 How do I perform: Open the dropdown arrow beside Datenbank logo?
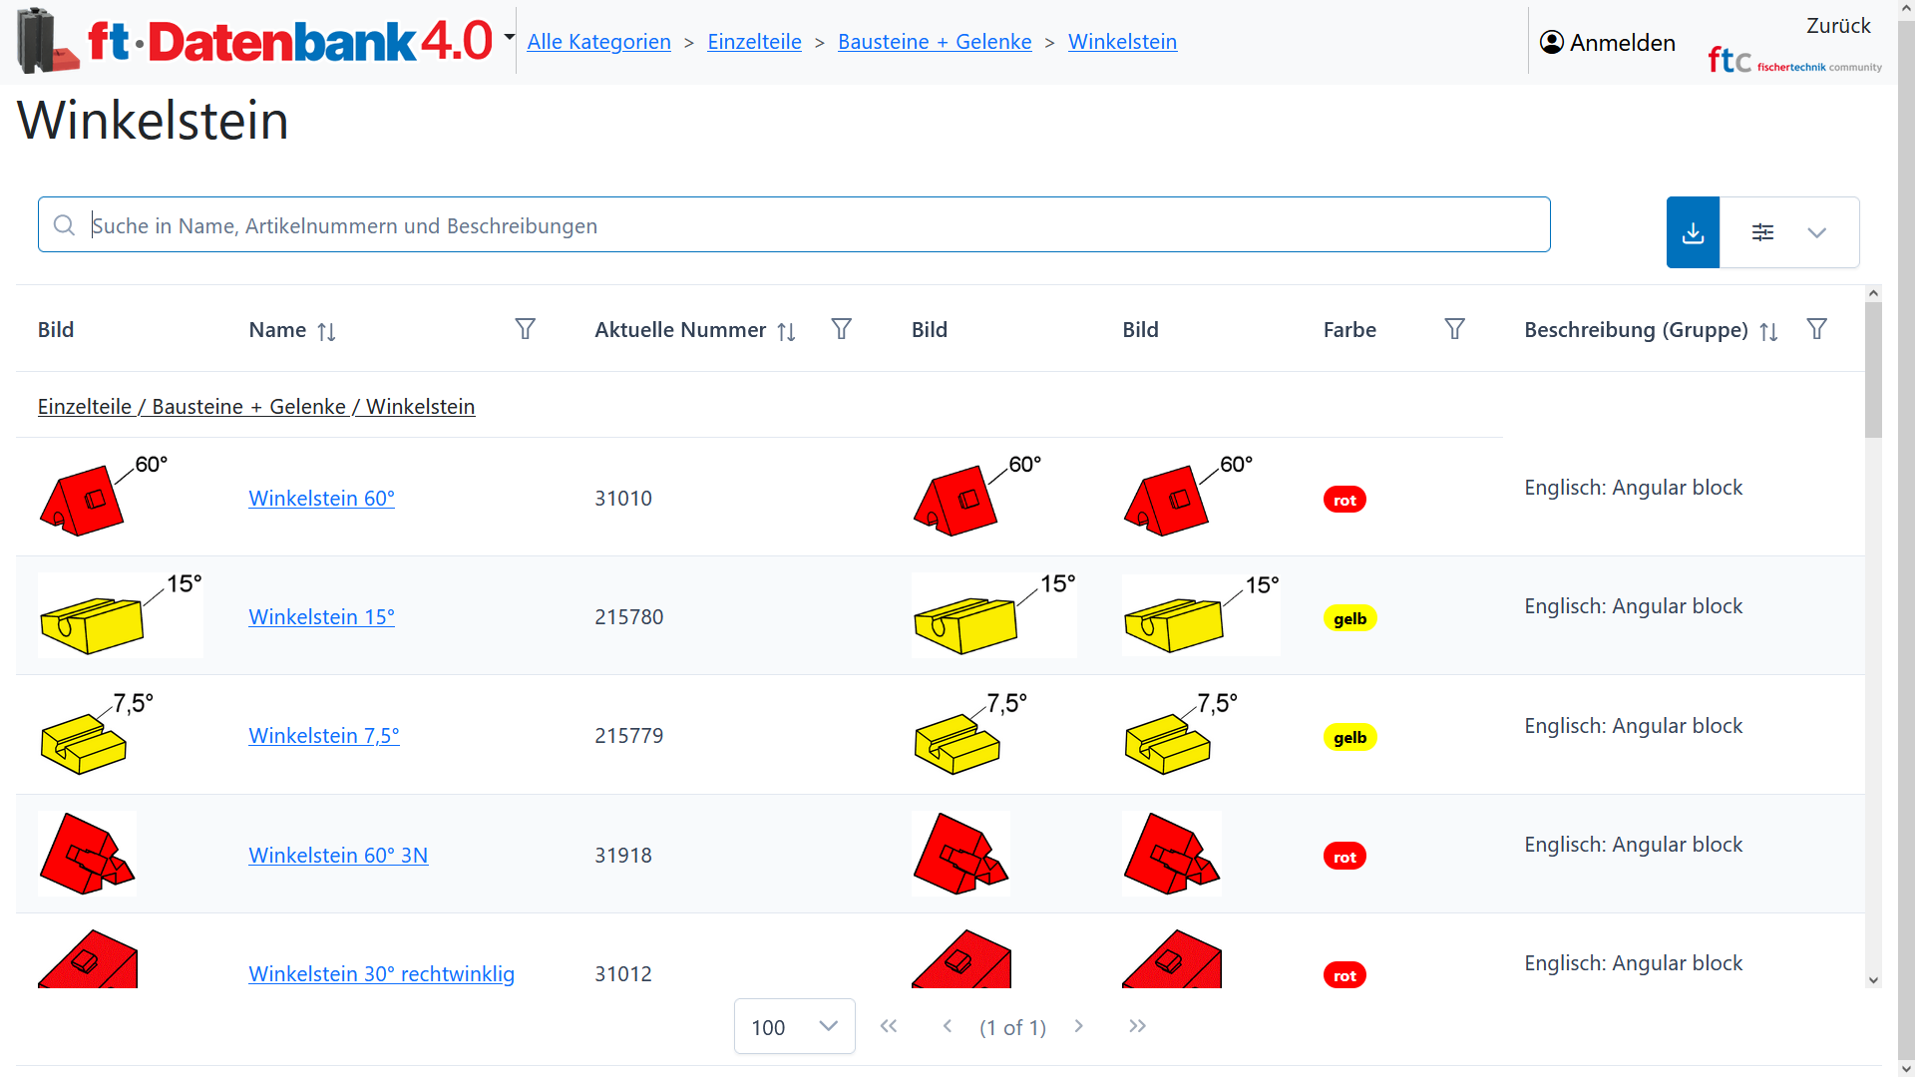click(x=509, y=38)
